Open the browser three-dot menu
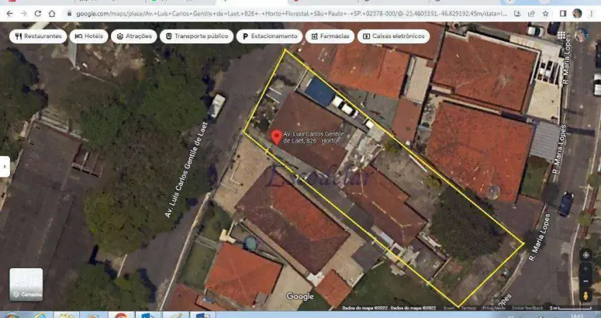 coord(593,13)
